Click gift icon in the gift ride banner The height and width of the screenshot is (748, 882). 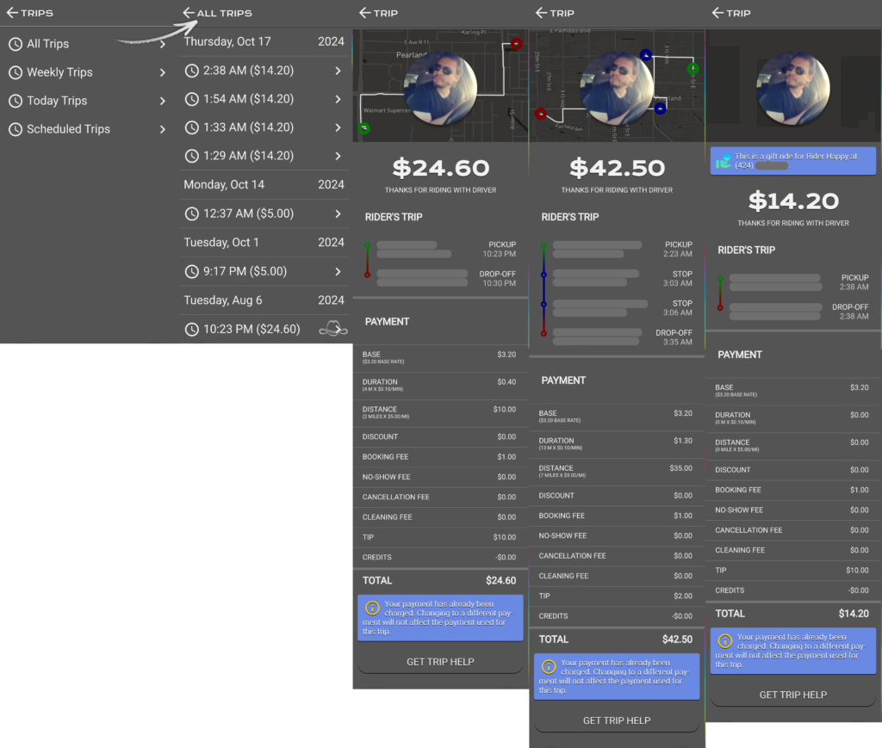[x=724, y=160]
